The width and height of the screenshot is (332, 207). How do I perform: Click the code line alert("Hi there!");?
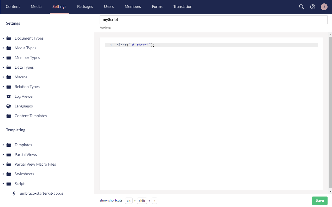coord(136,45)
